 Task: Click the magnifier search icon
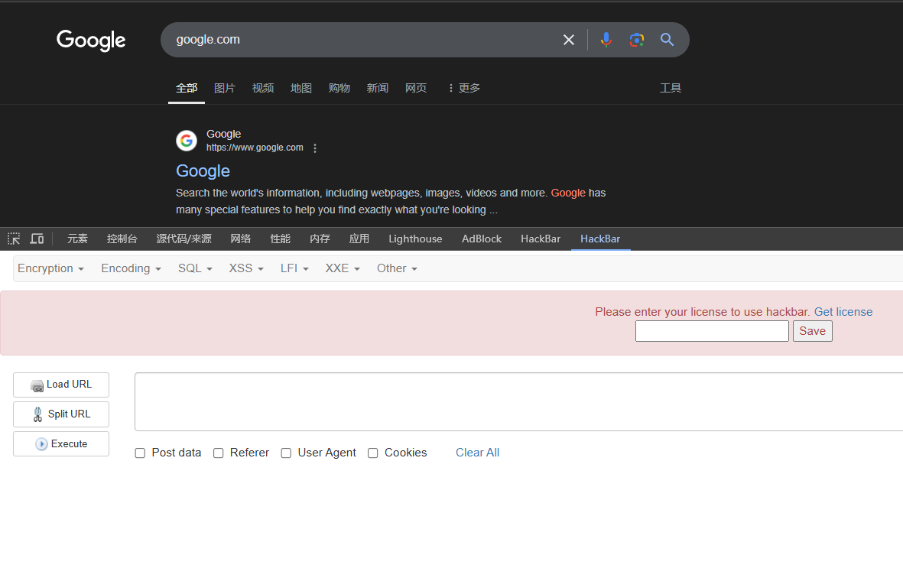pos(668,40)
